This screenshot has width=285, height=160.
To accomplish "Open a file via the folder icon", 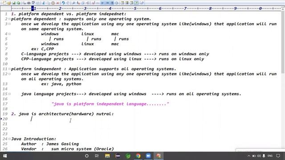I will pos(9,3).
